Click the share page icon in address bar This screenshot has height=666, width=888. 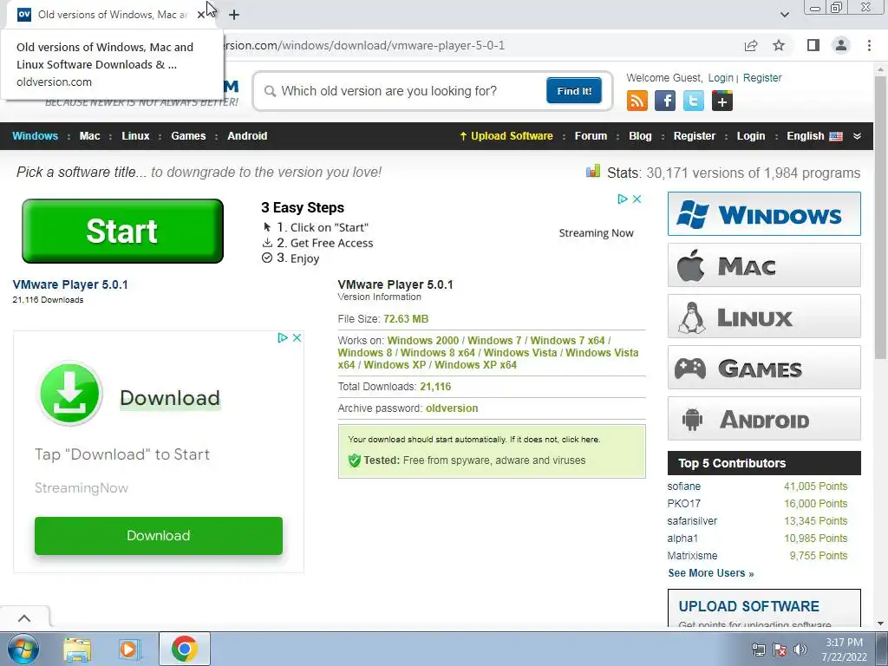751,45
